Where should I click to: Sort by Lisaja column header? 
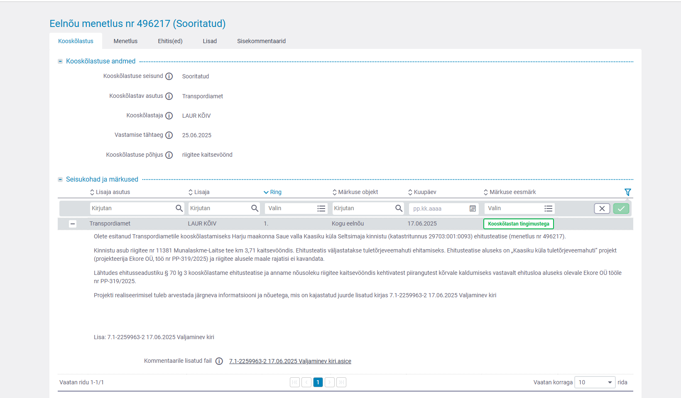click(x=199, y=192)
